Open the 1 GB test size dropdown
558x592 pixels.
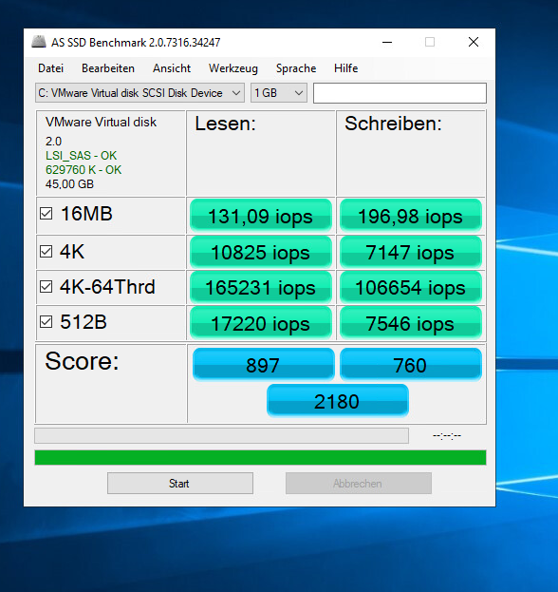(279, 93)
